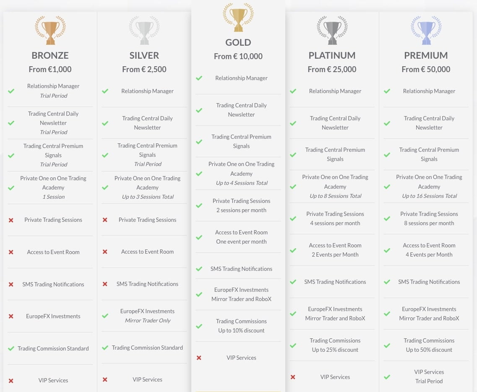This screenshot has height=392, width=477.
Task: Click the PREMIUM plan title
Action: tap(426, 55)
